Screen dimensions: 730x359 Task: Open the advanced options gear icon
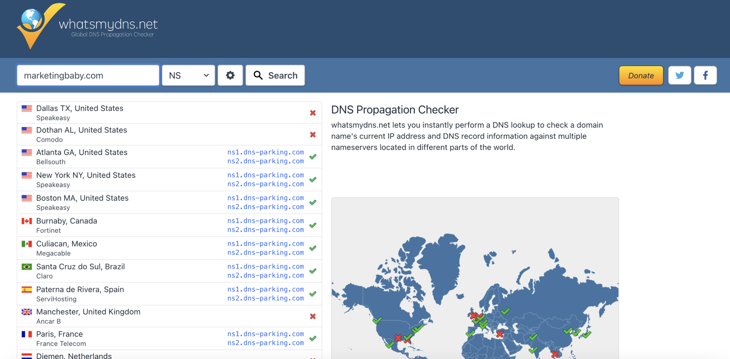tap(230, 75)
